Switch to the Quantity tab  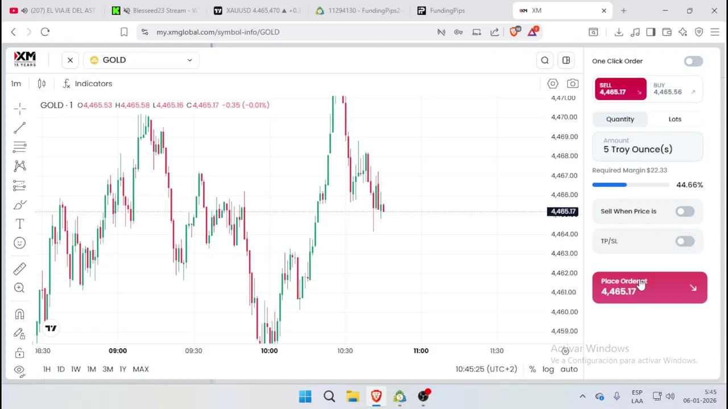[x=620, y=119]
